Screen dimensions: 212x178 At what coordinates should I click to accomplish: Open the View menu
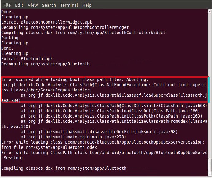point(33,5)
